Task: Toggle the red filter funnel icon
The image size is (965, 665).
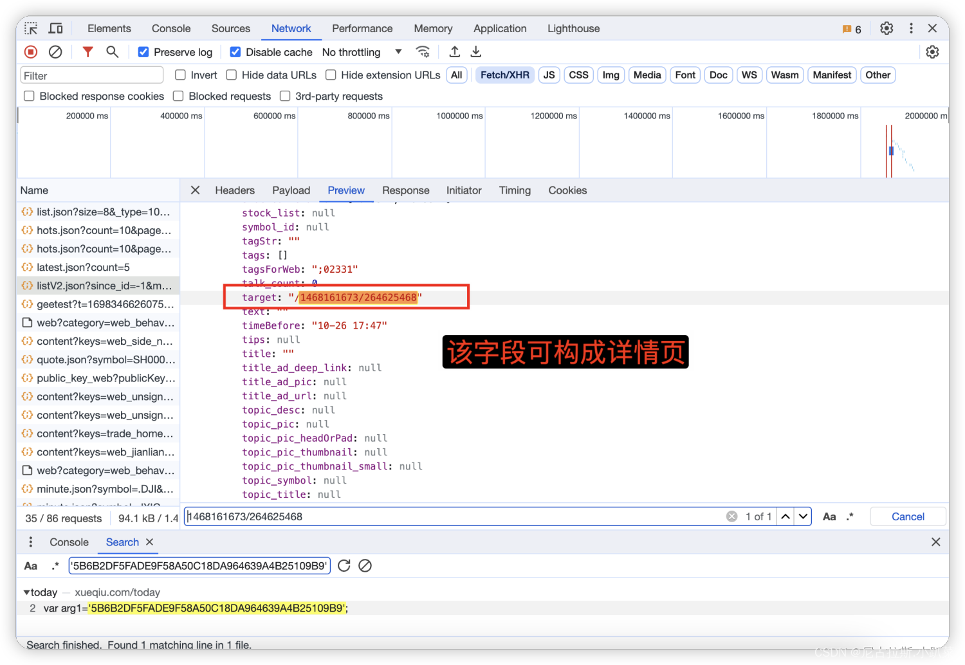Action: (88, 52)
